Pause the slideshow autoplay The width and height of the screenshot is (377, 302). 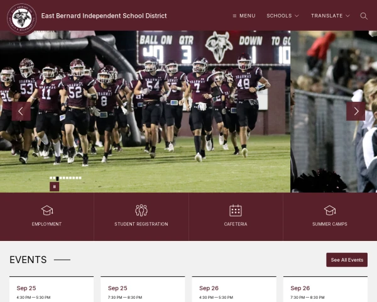coord(54,187)
